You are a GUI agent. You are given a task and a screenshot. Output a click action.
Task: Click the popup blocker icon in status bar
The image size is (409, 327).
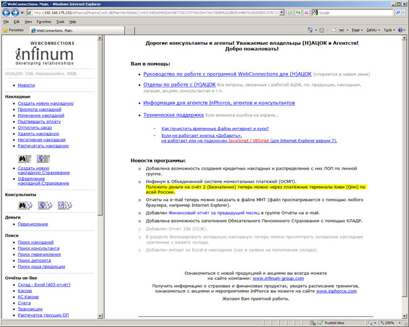click(313, 323)
